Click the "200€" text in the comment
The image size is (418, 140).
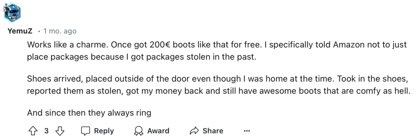[160, 45]
